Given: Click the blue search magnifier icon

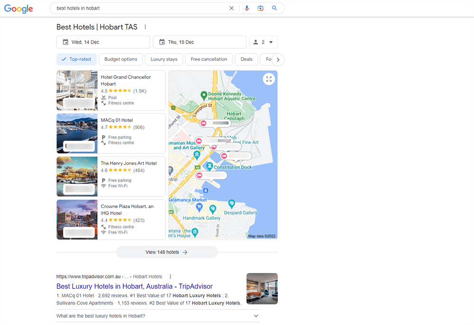Looking at the screenshot, I should pos(274,8).
